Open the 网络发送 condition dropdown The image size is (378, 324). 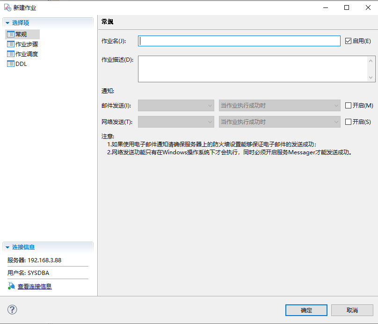point(280,122)
